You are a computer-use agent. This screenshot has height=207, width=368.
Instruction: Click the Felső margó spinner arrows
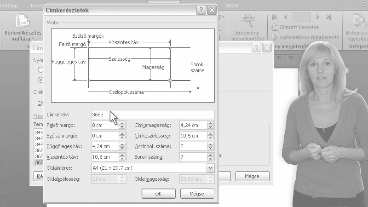[122, 125]
